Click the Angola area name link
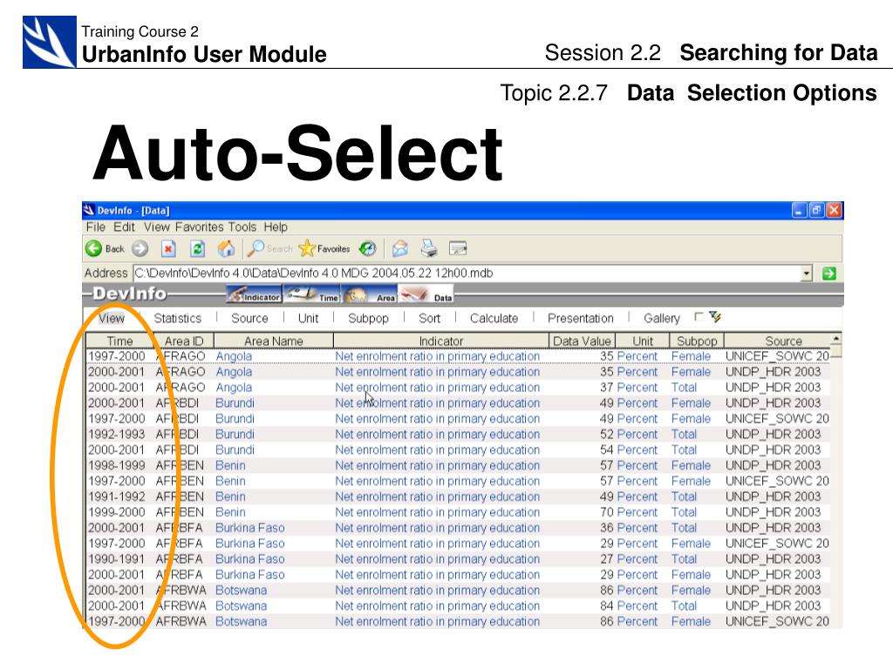Image resolution: width=893 pixels, height=669 pixels. [234, 356]
